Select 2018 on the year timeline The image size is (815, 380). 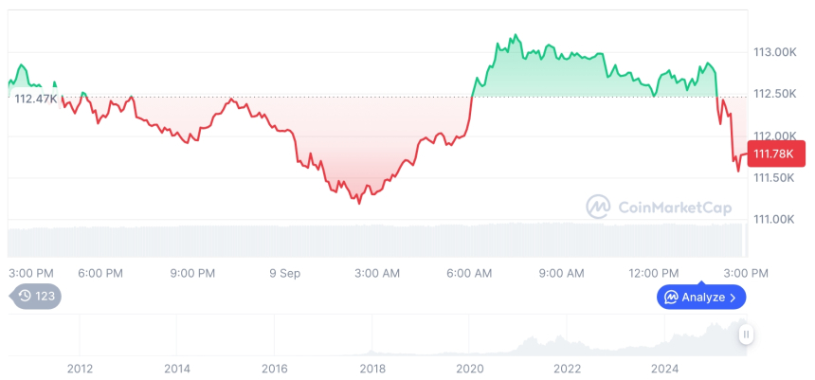[x=372, y=368]
